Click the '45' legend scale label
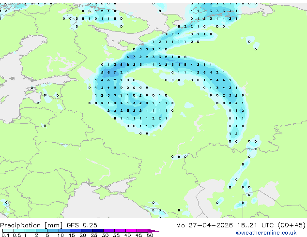 click(x=138, y=235)
